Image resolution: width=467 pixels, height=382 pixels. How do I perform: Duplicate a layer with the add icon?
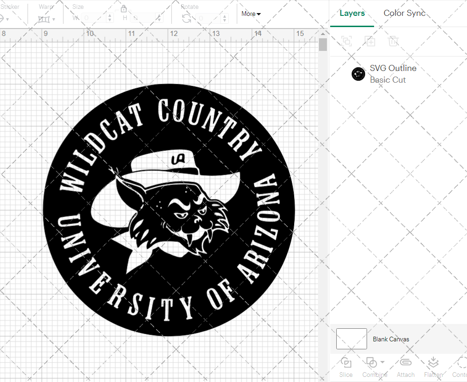coord(370,41)
